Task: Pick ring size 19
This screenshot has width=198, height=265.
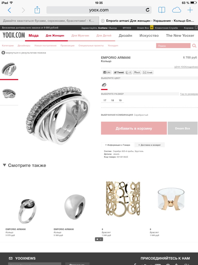Action: click(x=120, y=100)
